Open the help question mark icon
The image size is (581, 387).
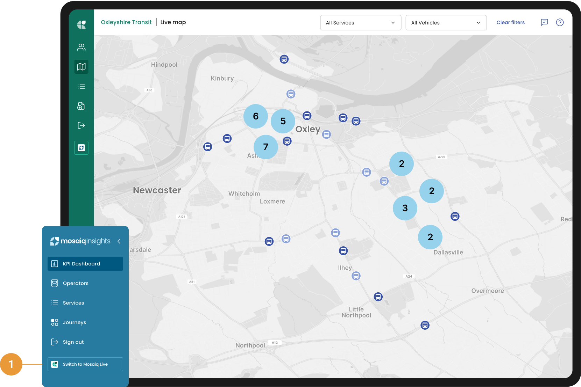(560, 22)
